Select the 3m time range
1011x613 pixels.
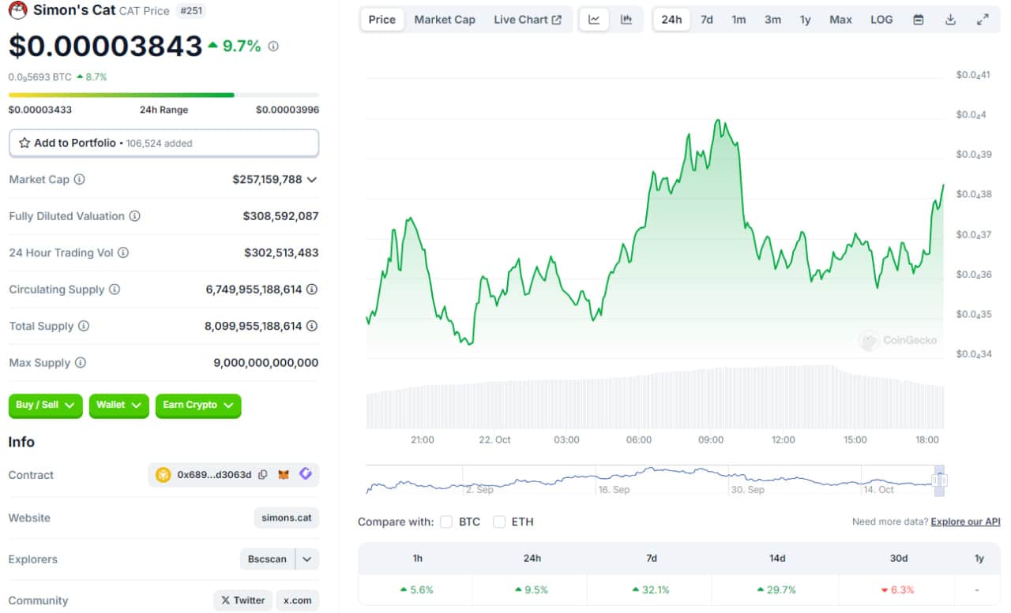[772, 20]
